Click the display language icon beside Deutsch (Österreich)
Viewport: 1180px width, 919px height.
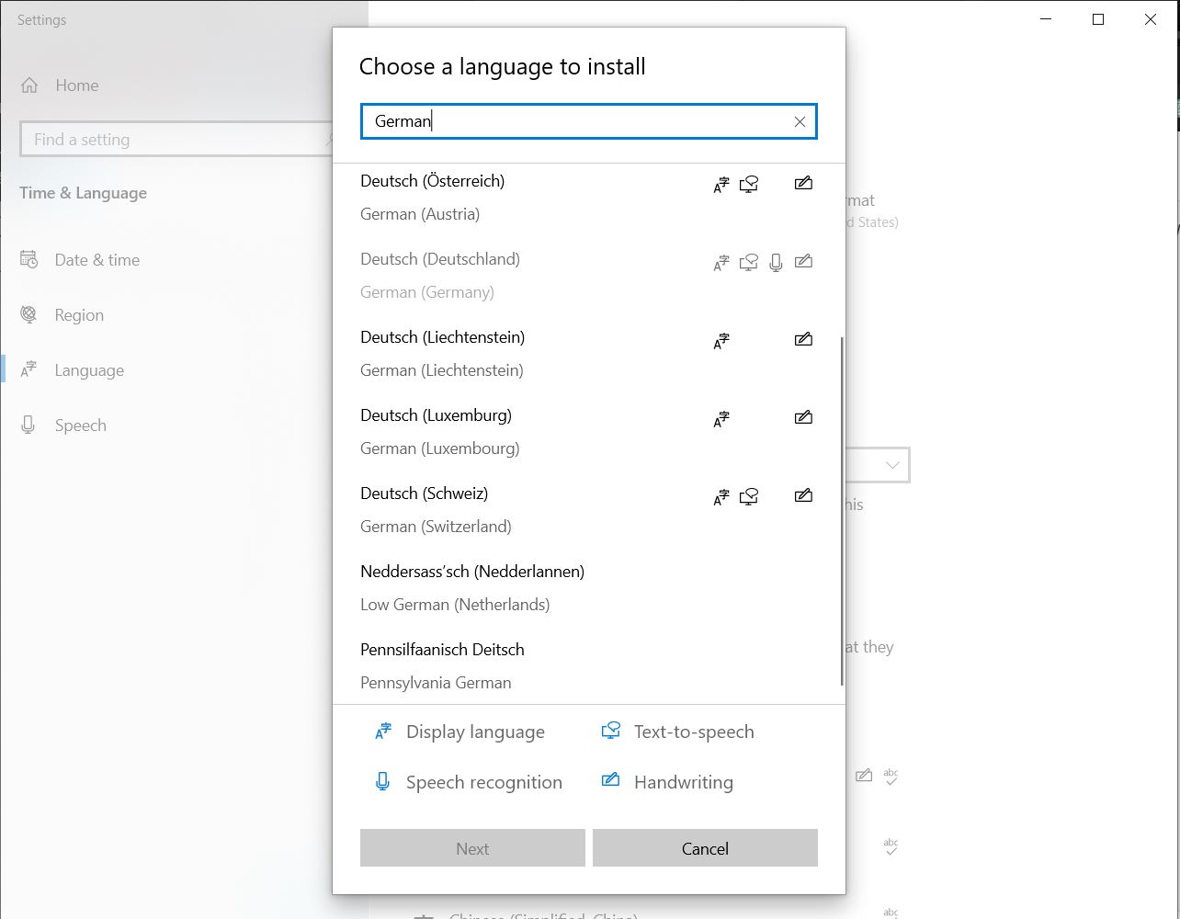click(721, 184)
